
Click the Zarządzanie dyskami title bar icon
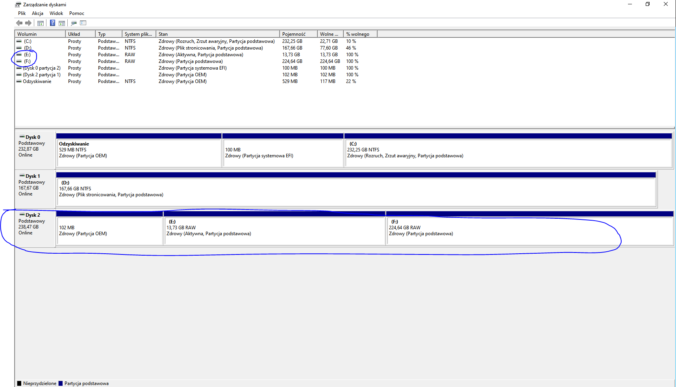click(x=18, y=5)
